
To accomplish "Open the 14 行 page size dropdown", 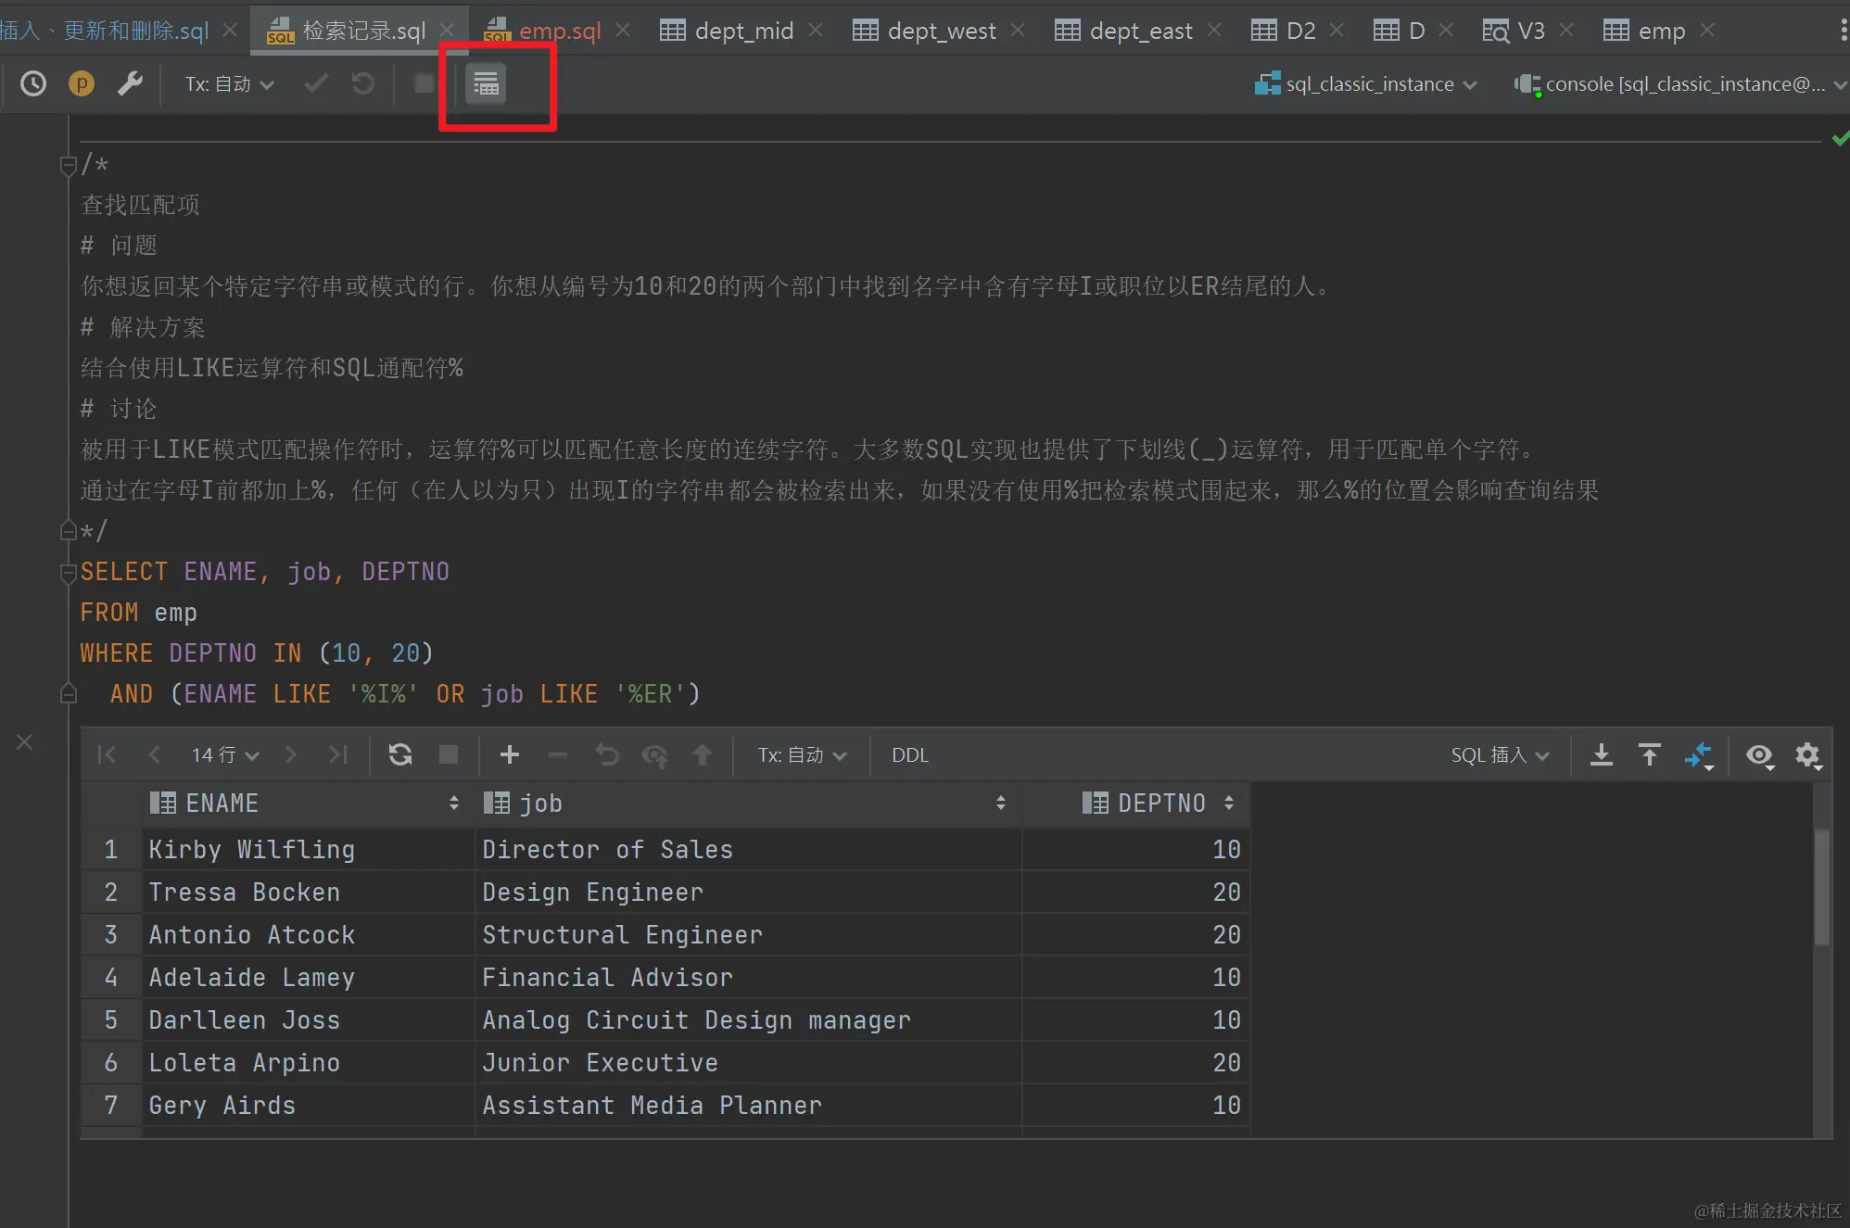I will point(224,755).
